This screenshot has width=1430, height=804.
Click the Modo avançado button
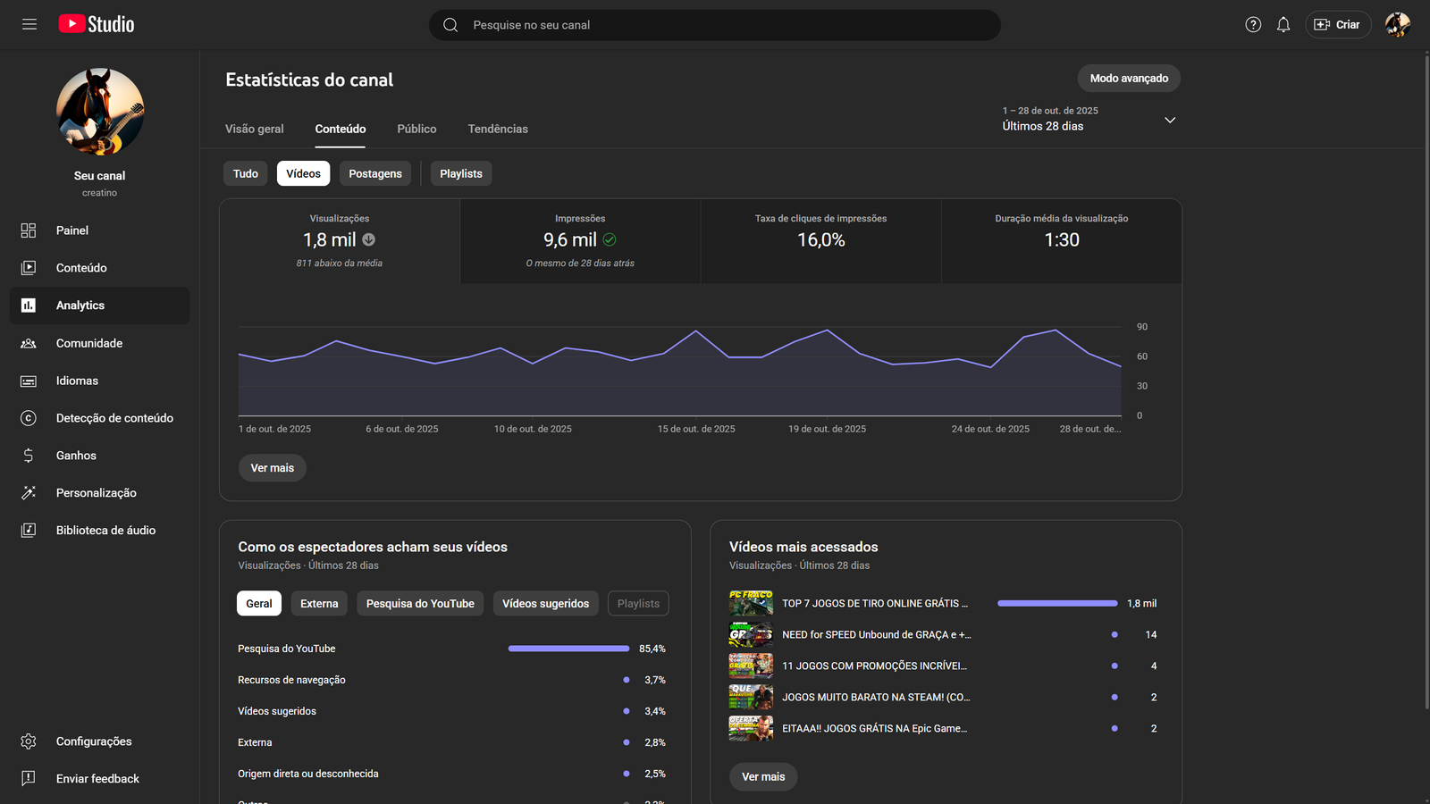[1129, 79]
